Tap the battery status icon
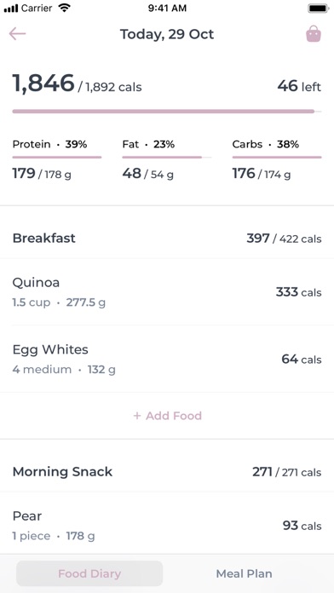 coord(319,8)
